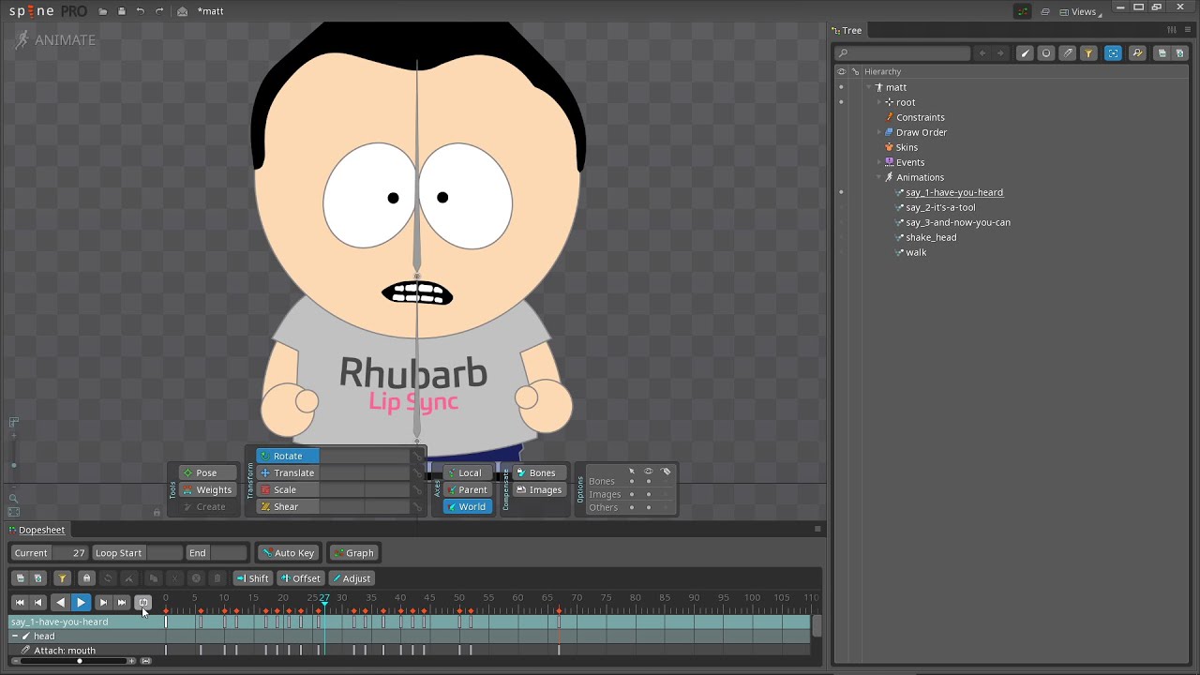Click the key icon beside Translate
Screen dimensions: 1200x675
(x=417, y=473)
